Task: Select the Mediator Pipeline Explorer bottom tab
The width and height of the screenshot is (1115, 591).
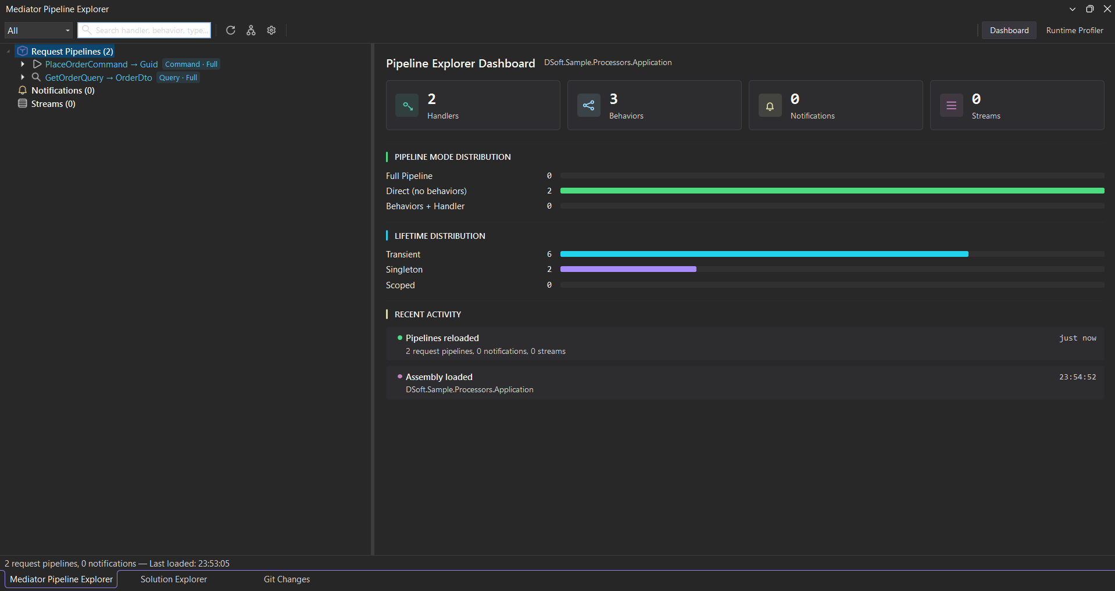Action: coord(61,579)
